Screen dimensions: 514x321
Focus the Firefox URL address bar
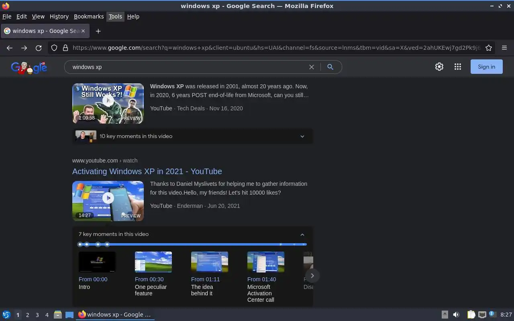click(276, 48)
